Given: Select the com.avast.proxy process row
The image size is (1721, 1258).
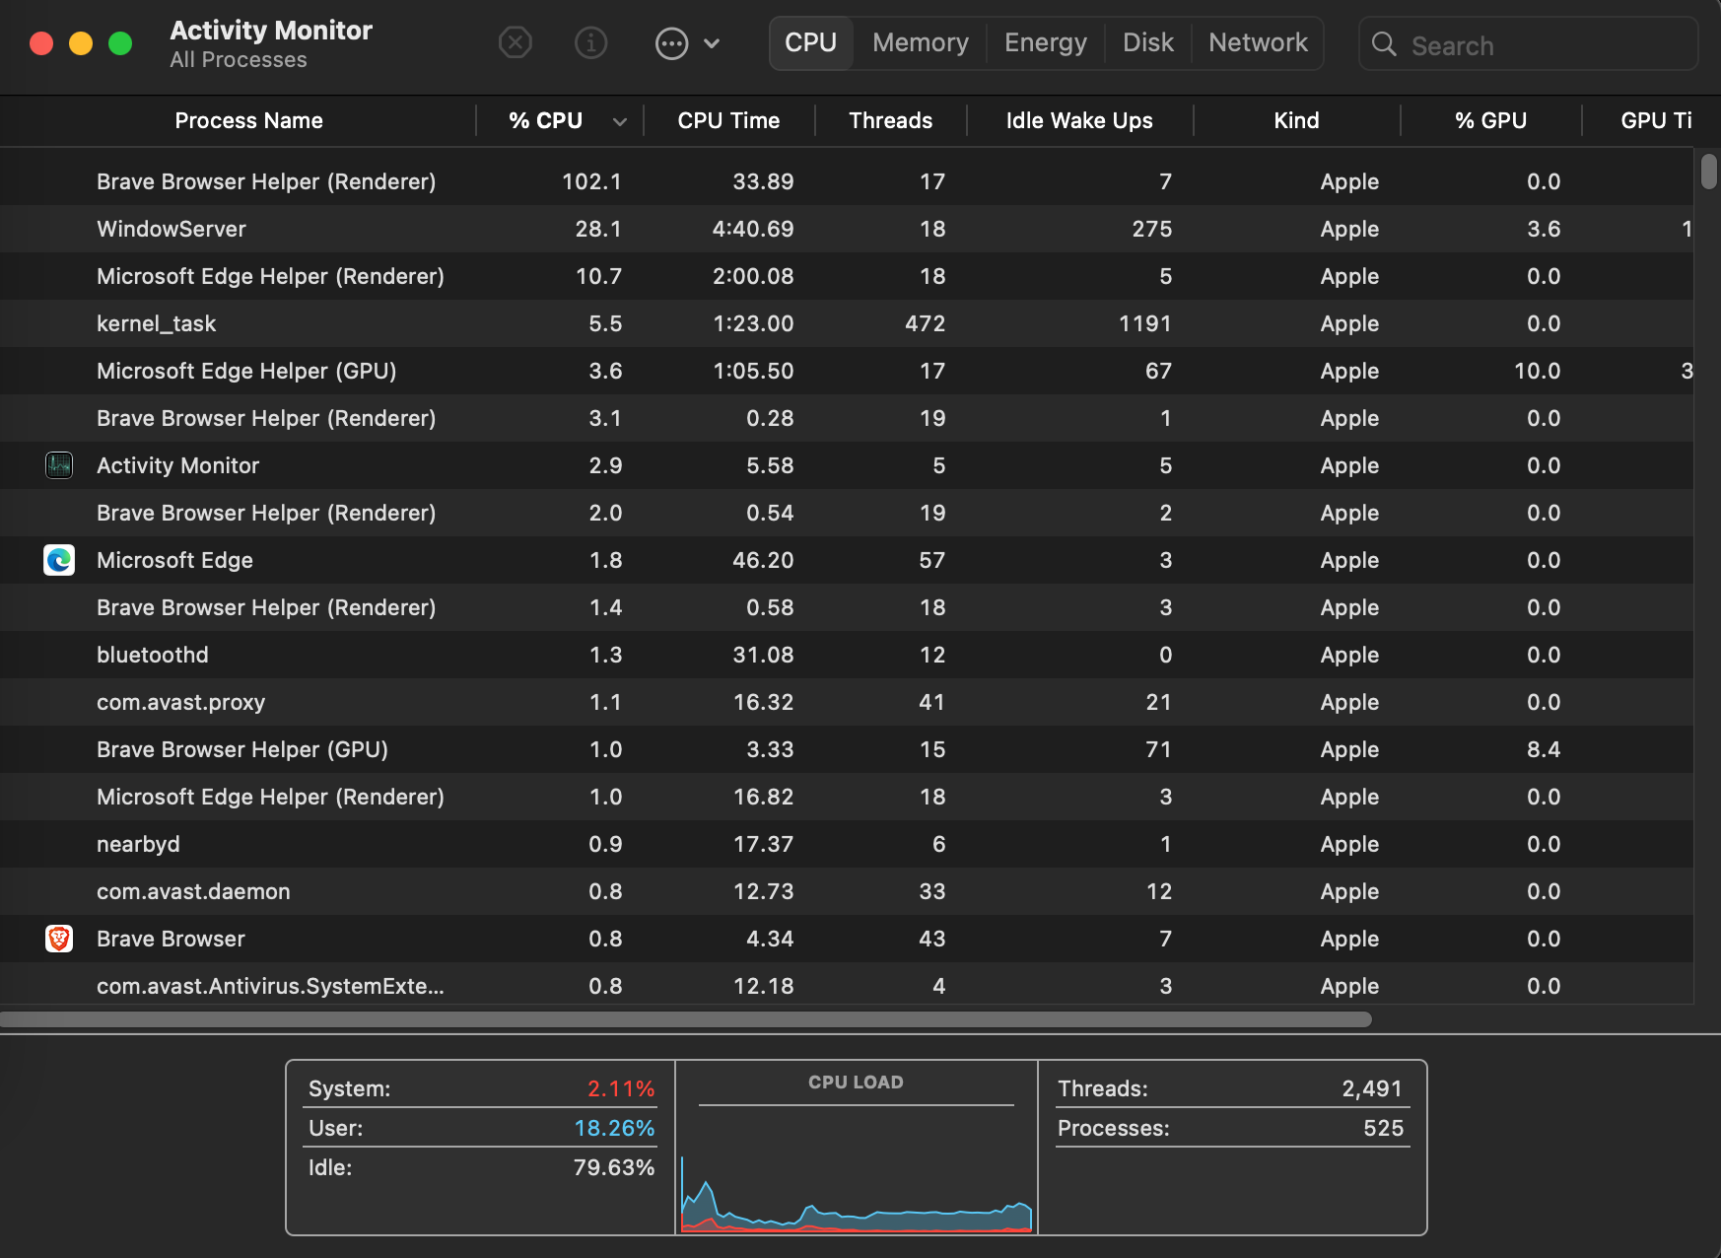Looking at the screenshot, I should coord(847,702).
